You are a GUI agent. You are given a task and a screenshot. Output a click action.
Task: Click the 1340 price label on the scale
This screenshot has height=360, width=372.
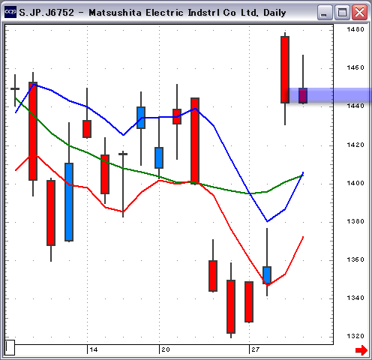coord(355,298)
